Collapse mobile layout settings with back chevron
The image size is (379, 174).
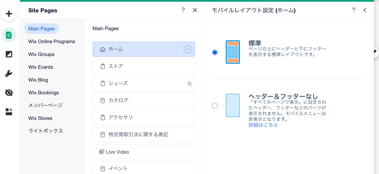tap(365, 10)
